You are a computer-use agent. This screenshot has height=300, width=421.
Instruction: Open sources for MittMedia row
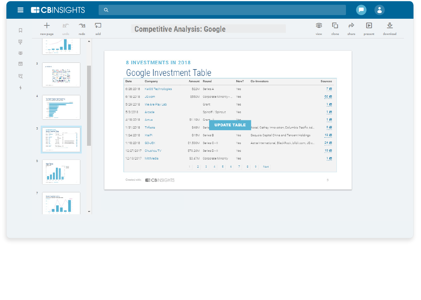point(329,158)
